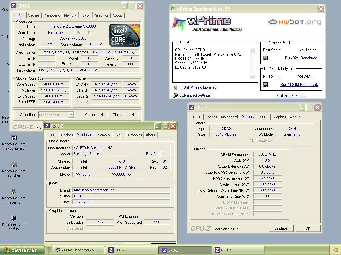Click the CPU List scroll up arrow
341x255 pixels.
(x=252, y=51)
